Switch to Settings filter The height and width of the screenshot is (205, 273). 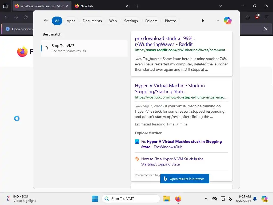pyautogui.click(x=131, y=21)
